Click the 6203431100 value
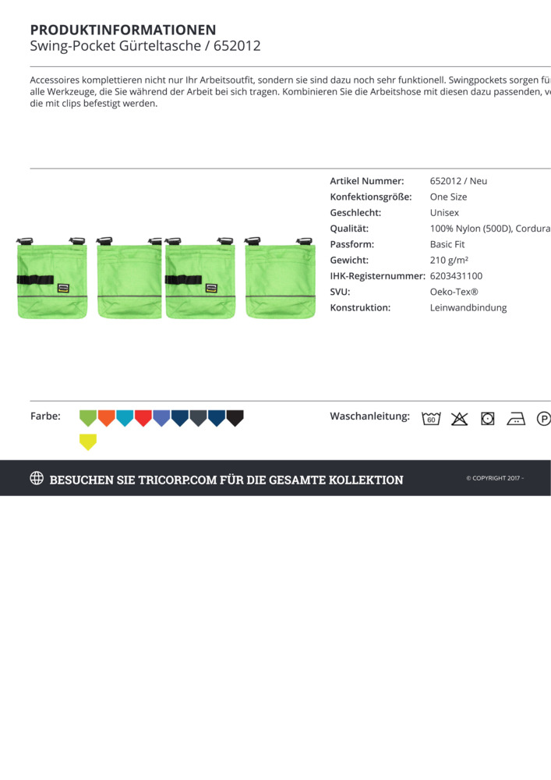This screenshot has height=780, width=551. coord(456,276)
